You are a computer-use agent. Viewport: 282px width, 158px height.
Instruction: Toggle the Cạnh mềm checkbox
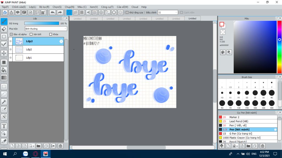click(182, 13)
